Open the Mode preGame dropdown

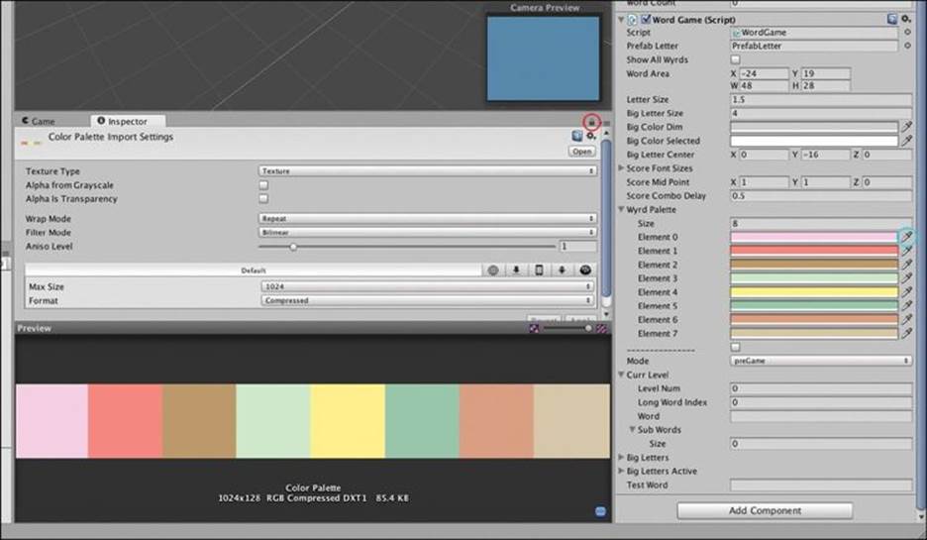coord(821,361)
